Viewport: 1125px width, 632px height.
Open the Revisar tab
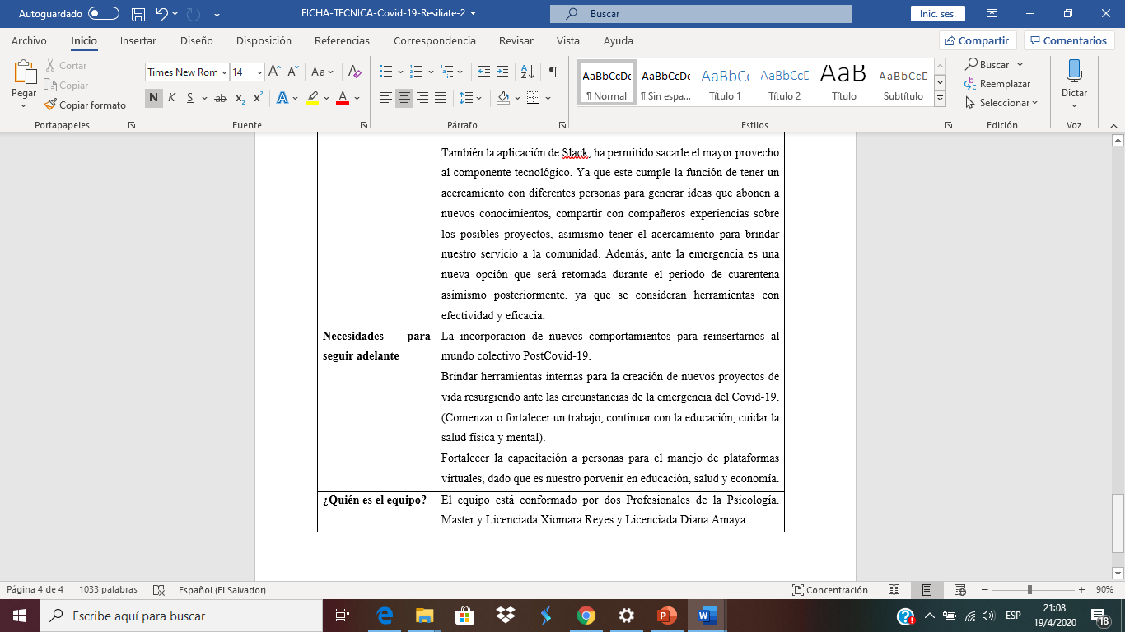point(516,40)
